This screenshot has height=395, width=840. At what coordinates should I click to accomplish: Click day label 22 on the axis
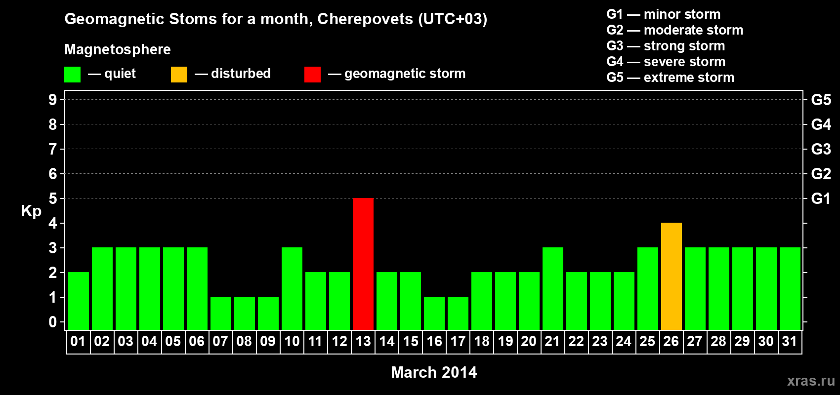pyautogui.click(x=576, y=342)
